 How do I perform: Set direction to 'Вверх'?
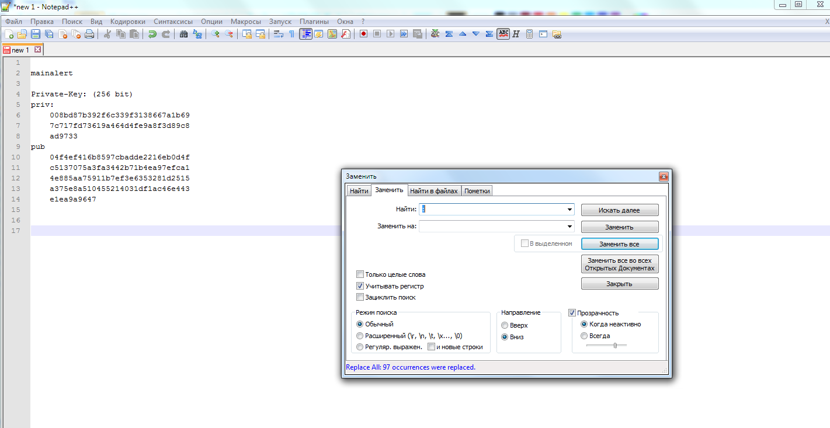pos(505,325)
